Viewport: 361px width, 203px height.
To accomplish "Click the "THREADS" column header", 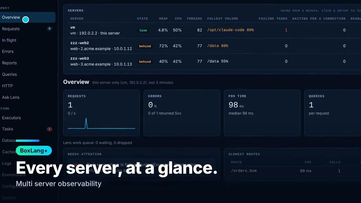I will point(194,19).
